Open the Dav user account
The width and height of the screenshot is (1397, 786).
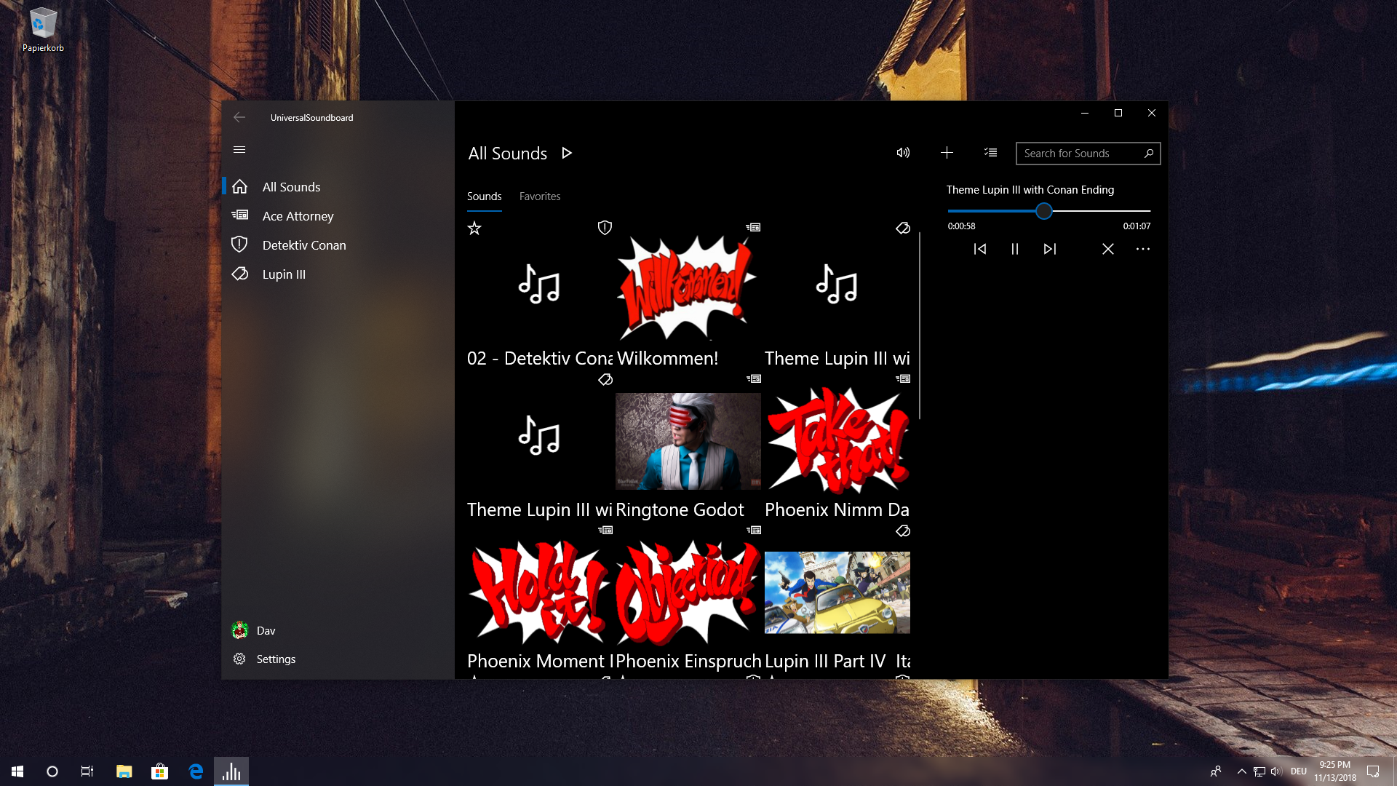point(338,630)
